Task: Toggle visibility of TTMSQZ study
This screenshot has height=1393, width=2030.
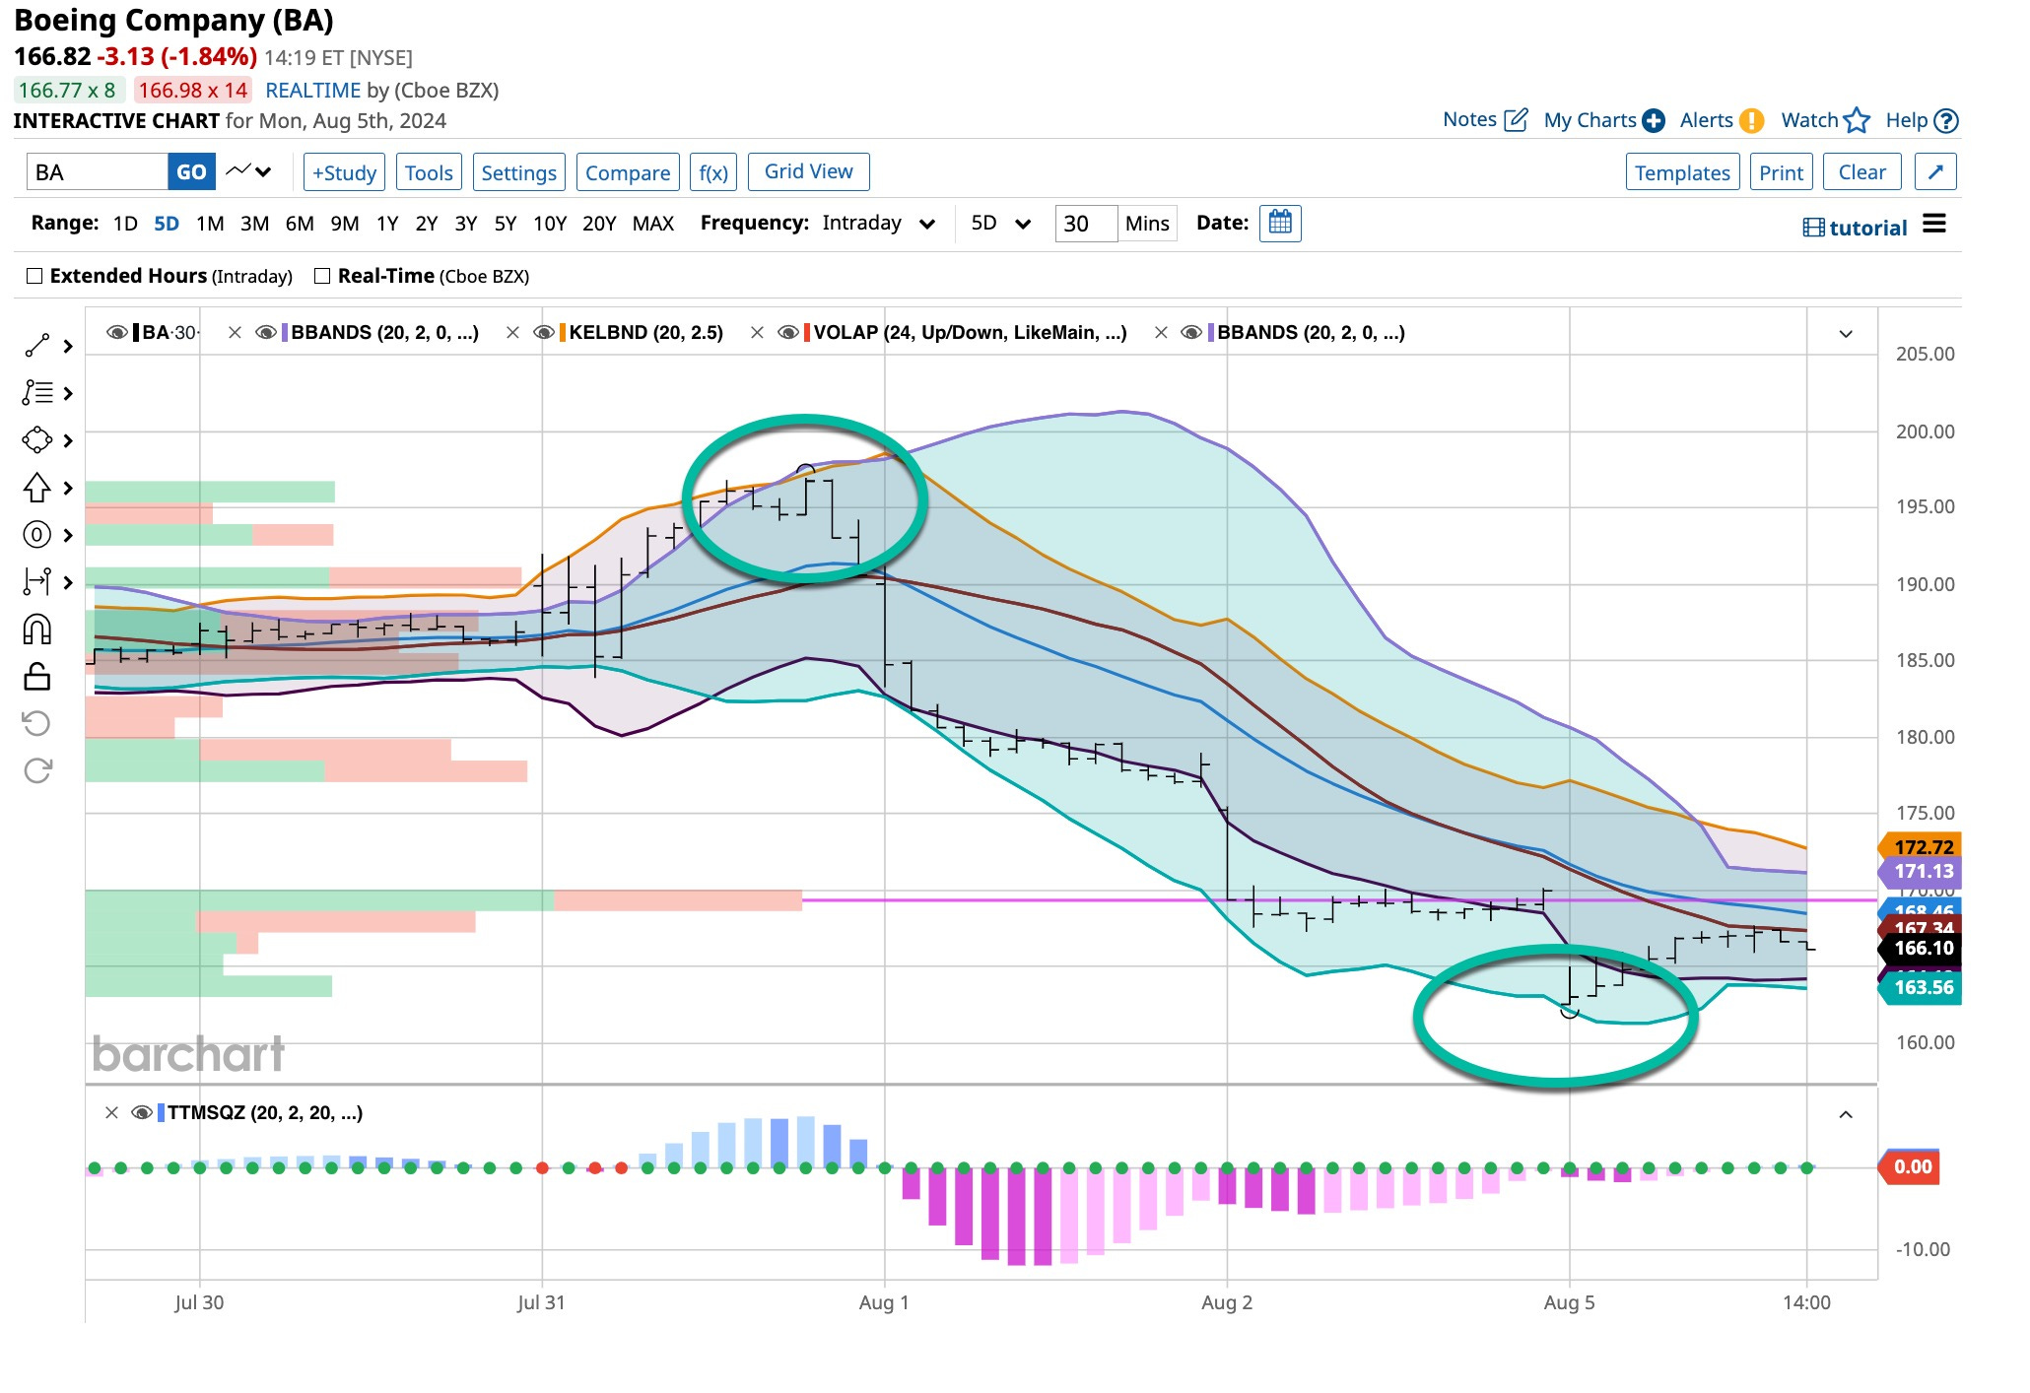Action: click(x=142, y=1113)
